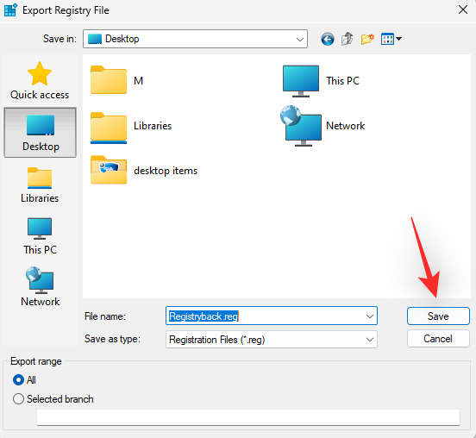Image resolution: width=476 pixels, height=438 pixels.
Task: Go up one folder level
Action: pyautogui.click(x=347, y=39)
